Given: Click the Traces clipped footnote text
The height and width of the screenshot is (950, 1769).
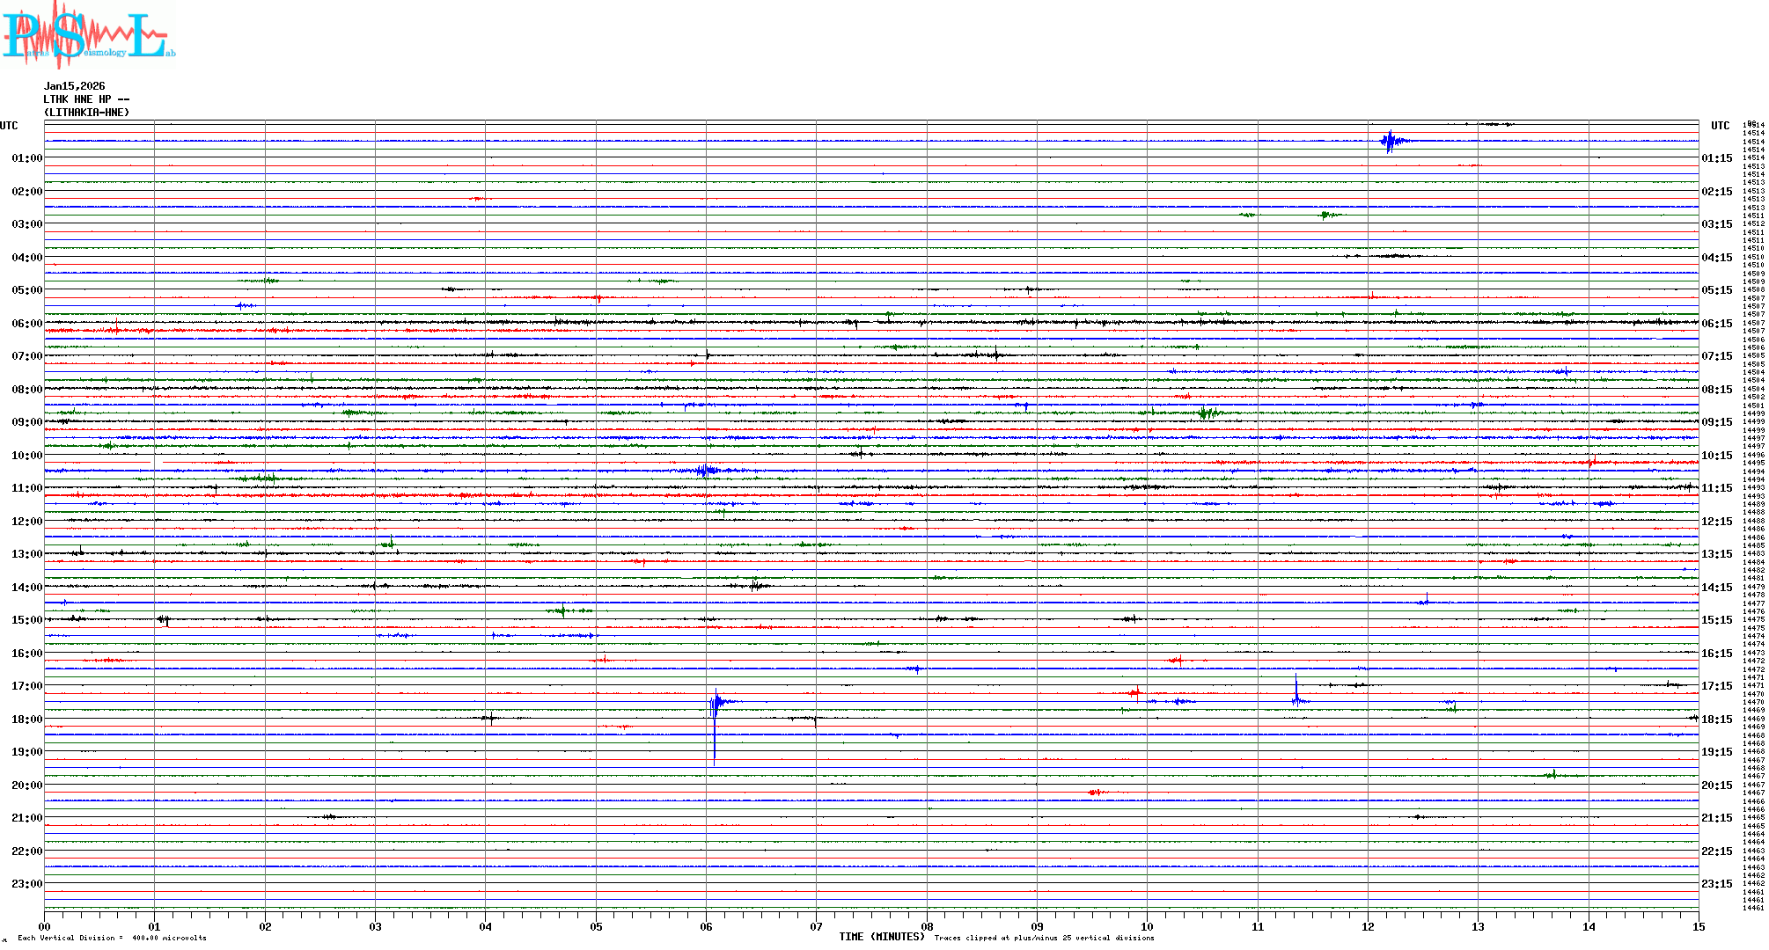Looking at the screenshot, I should tap(1044, 938).
